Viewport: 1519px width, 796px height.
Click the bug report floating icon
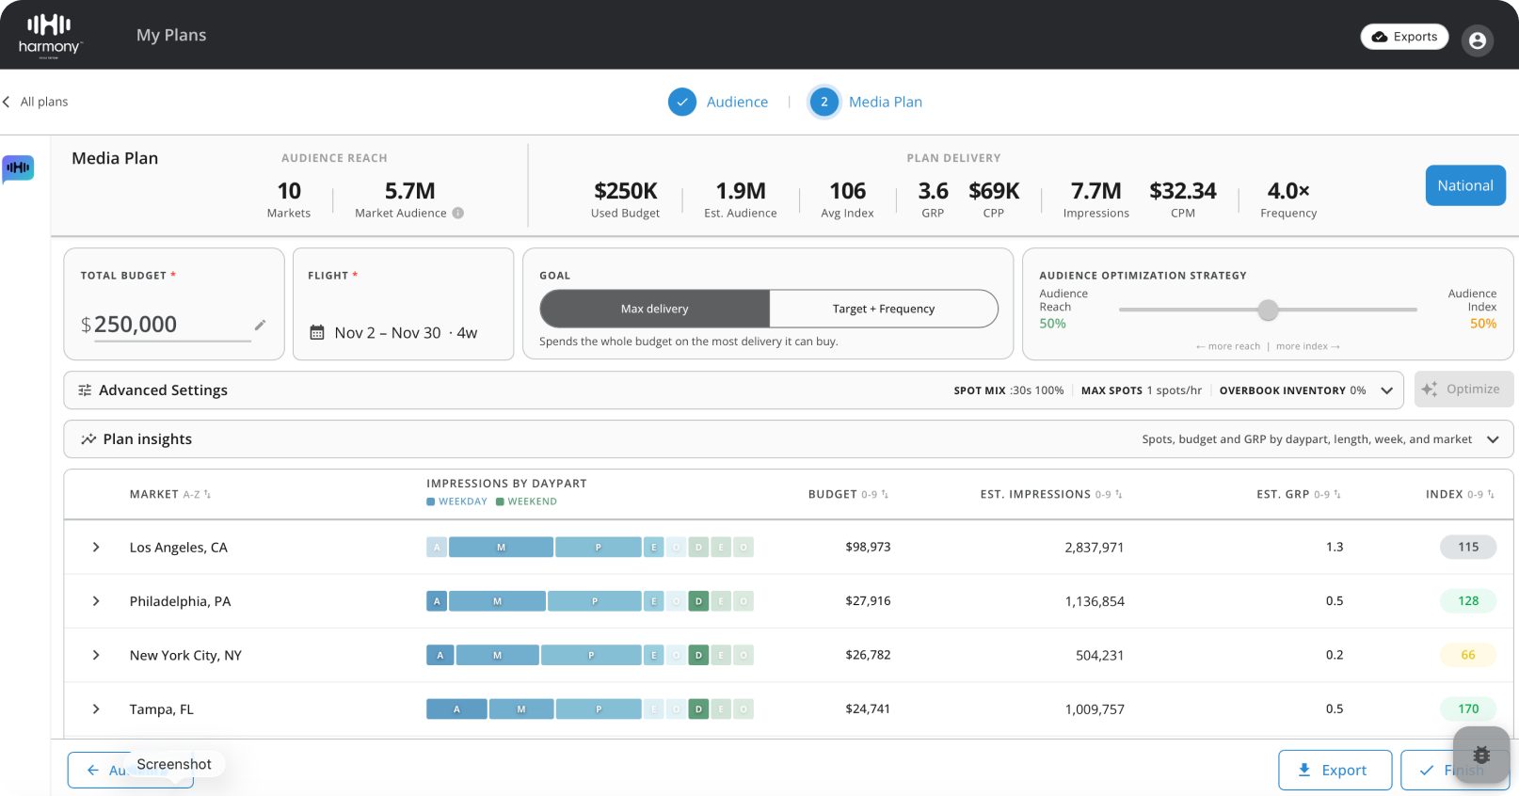[1480, 755]
